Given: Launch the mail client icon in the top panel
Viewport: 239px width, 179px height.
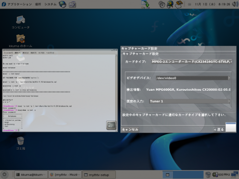Looking at the screenshot, I should tap(72, 4).
